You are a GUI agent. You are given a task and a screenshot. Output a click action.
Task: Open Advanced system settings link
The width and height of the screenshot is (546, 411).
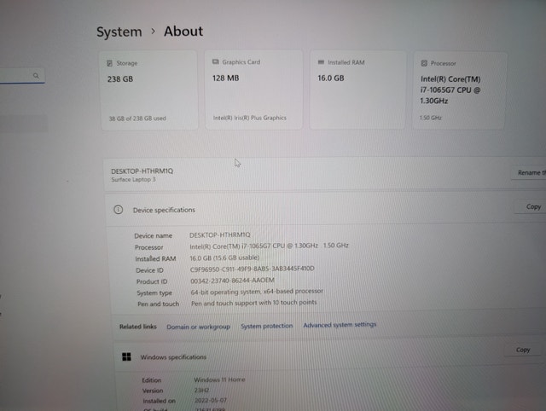coord(340,325)
